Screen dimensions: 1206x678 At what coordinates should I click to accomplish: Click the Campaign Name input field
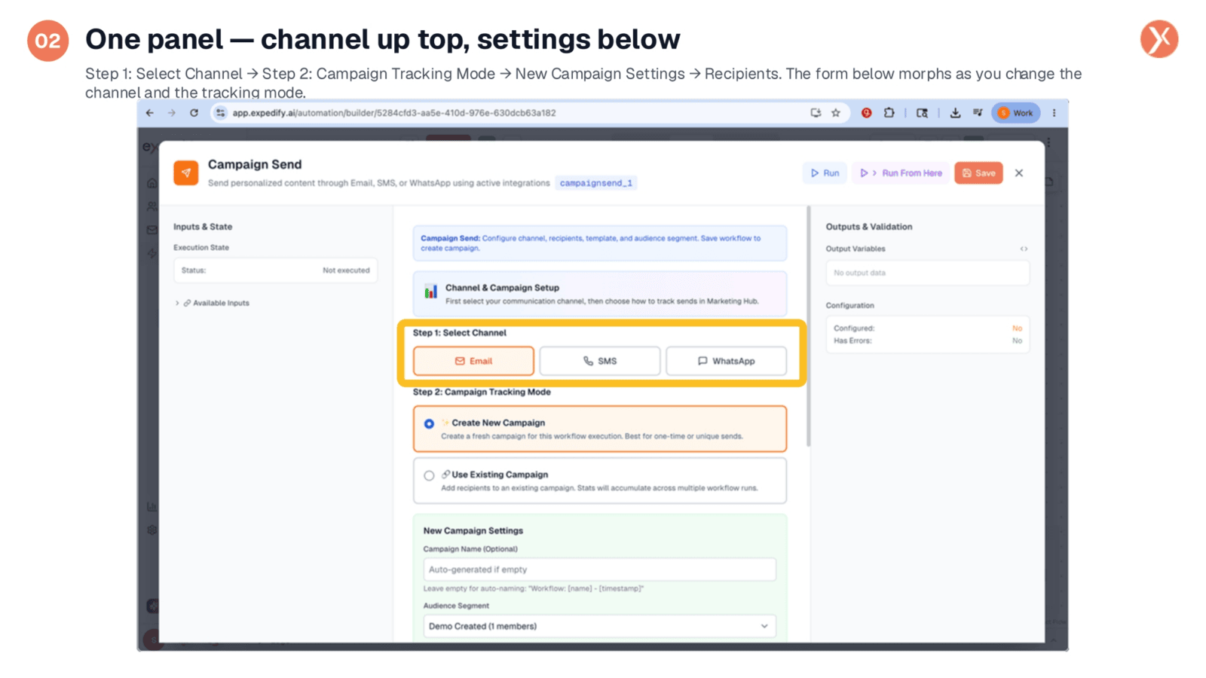click(600, 570)
